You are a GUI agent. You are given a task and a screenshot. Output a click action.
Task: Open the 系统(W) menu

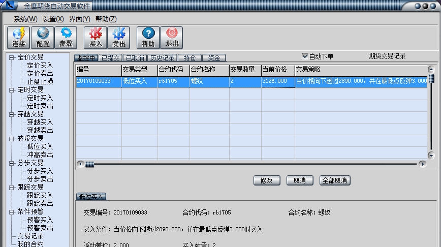click(x=25, y=19)
